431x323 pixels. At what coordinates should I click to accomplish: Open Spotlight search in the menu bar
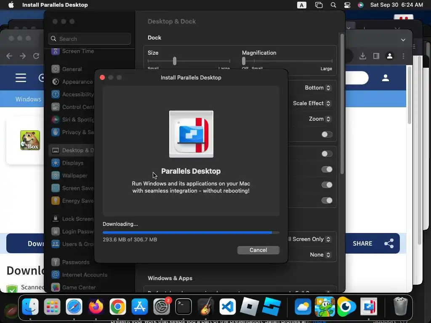pos(333,5)
